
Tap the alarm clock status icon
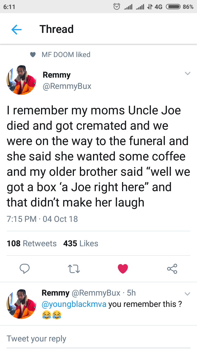pyautogui.click(x=117, y=7)
